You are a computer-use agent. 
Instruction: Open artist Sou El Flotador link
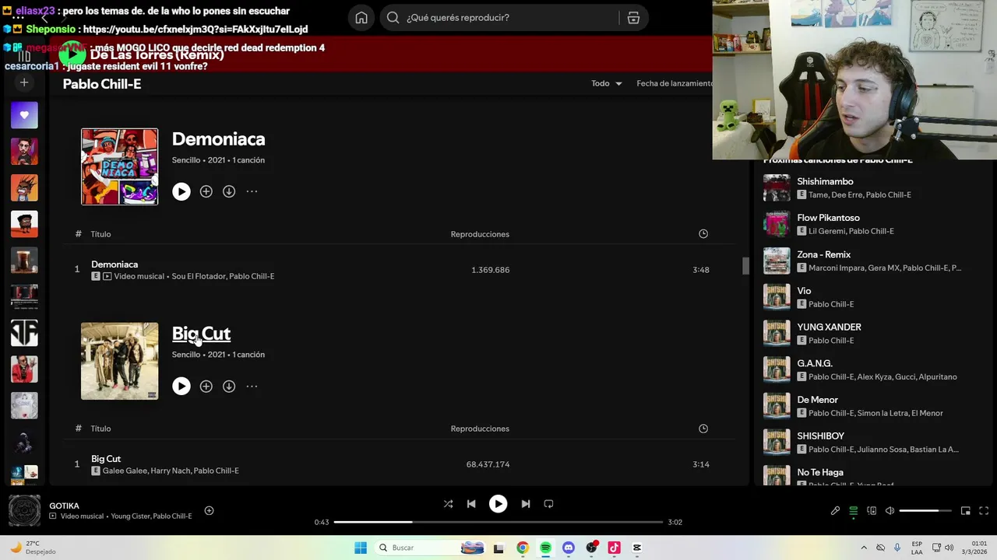pyautogui.click(x=198, y=276)
